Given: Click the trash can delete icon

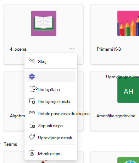Looking at the screenshot, I should tap(32, 153).
